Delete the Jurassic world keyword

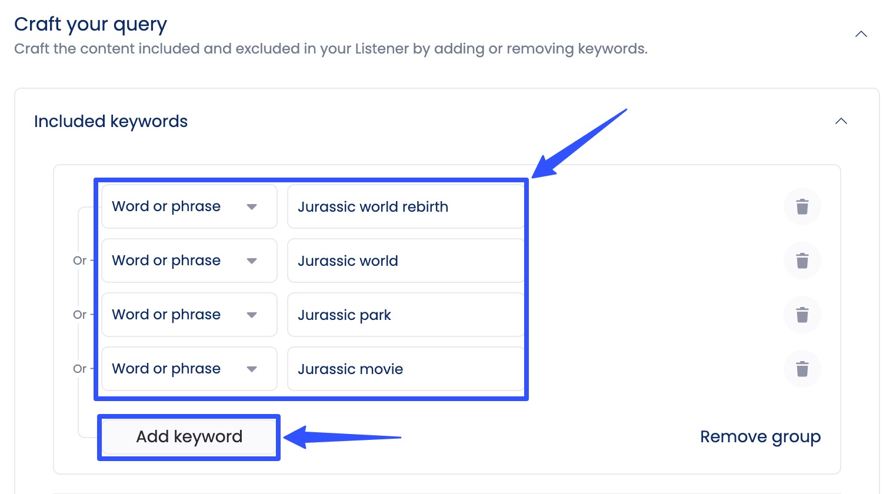802,261
